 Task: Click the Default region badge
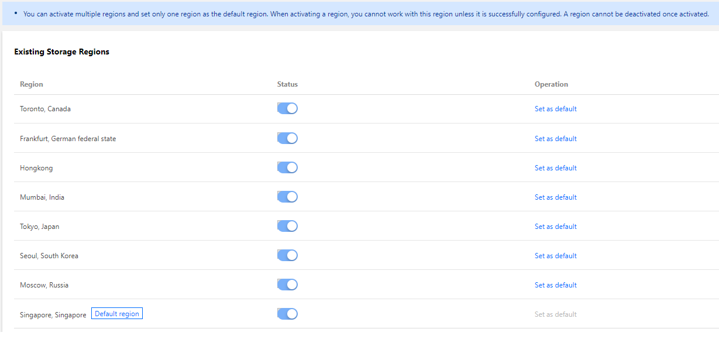click(x=117, y=314)
